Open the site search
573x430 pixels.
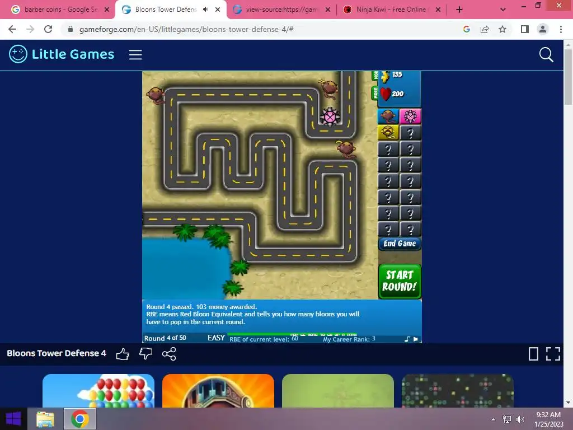546,54
